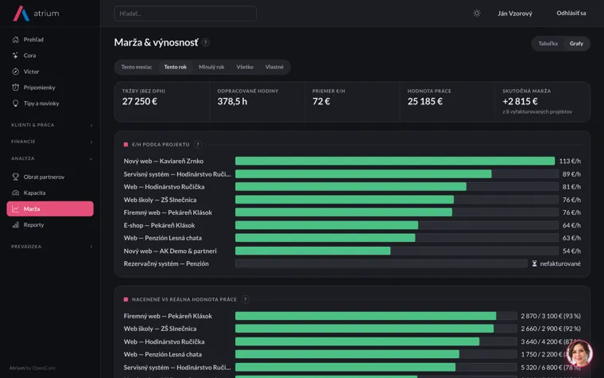Click '2 870 / 3 100 € (93 %)' value
The width and height of the screenshot is (604, 378).
coord(551,316)
